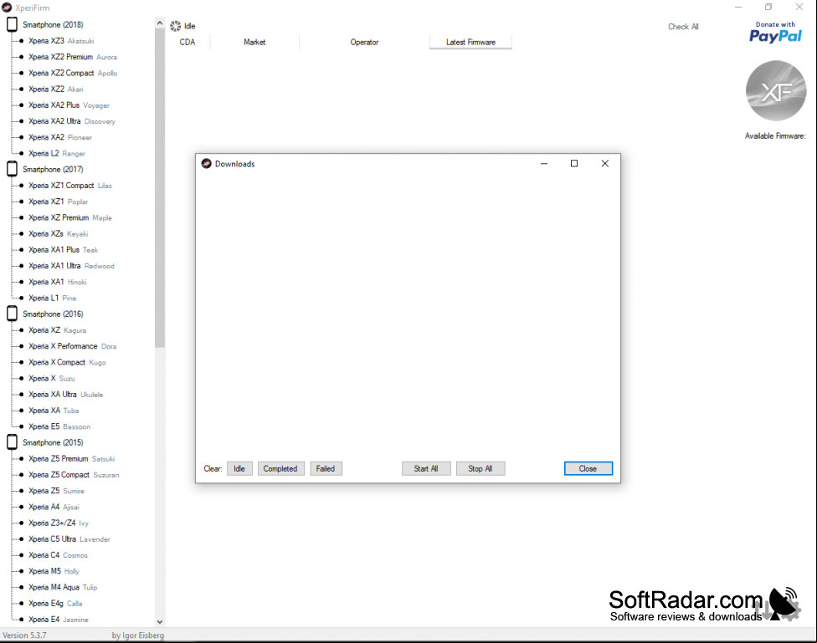Viewport: 817px width, 643px height.
Task: Minimize the Downloads dialog
Action: 544,164
